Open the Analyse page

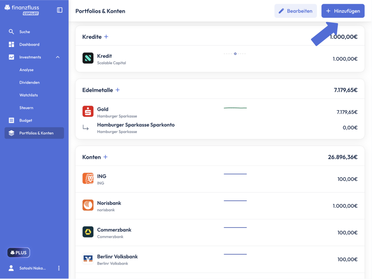26,70
